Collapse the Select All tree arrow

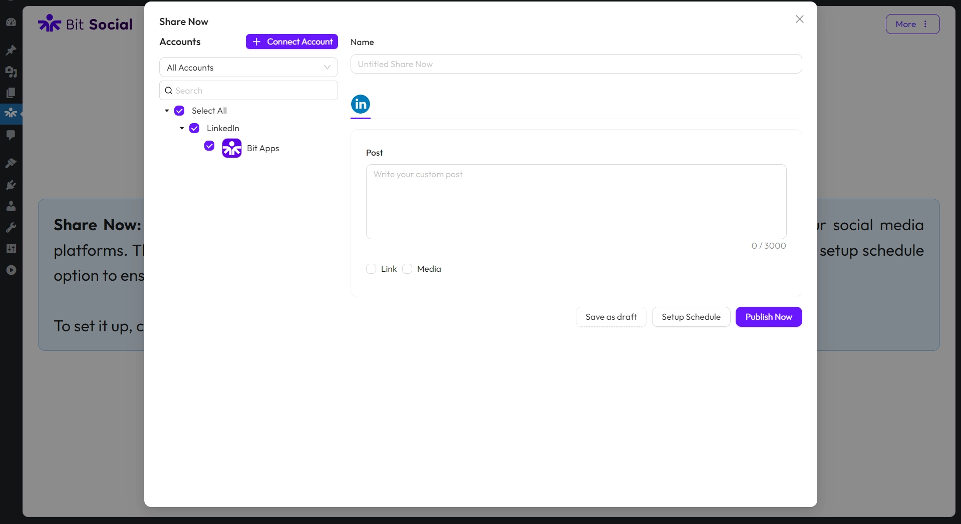coord(167,111)
